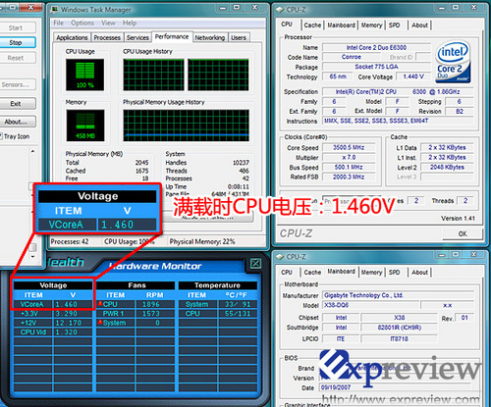Click the scroll up arrow in left panel
Image resolution: width=491 pixels, height=407 pixels.
[x=32, y=151]
